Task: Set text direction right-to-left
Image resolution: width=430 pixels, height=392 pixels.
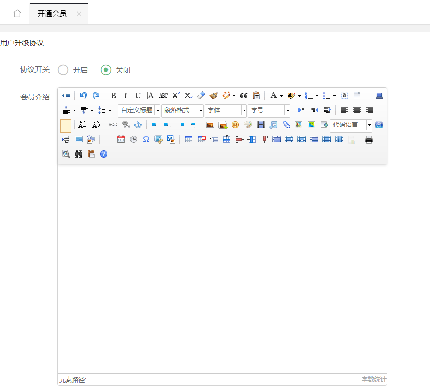Action: point(315,110)
